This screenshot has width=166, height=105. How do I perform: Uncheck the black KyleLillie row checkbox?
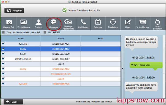pyautogui.click(x=3, y=44)
